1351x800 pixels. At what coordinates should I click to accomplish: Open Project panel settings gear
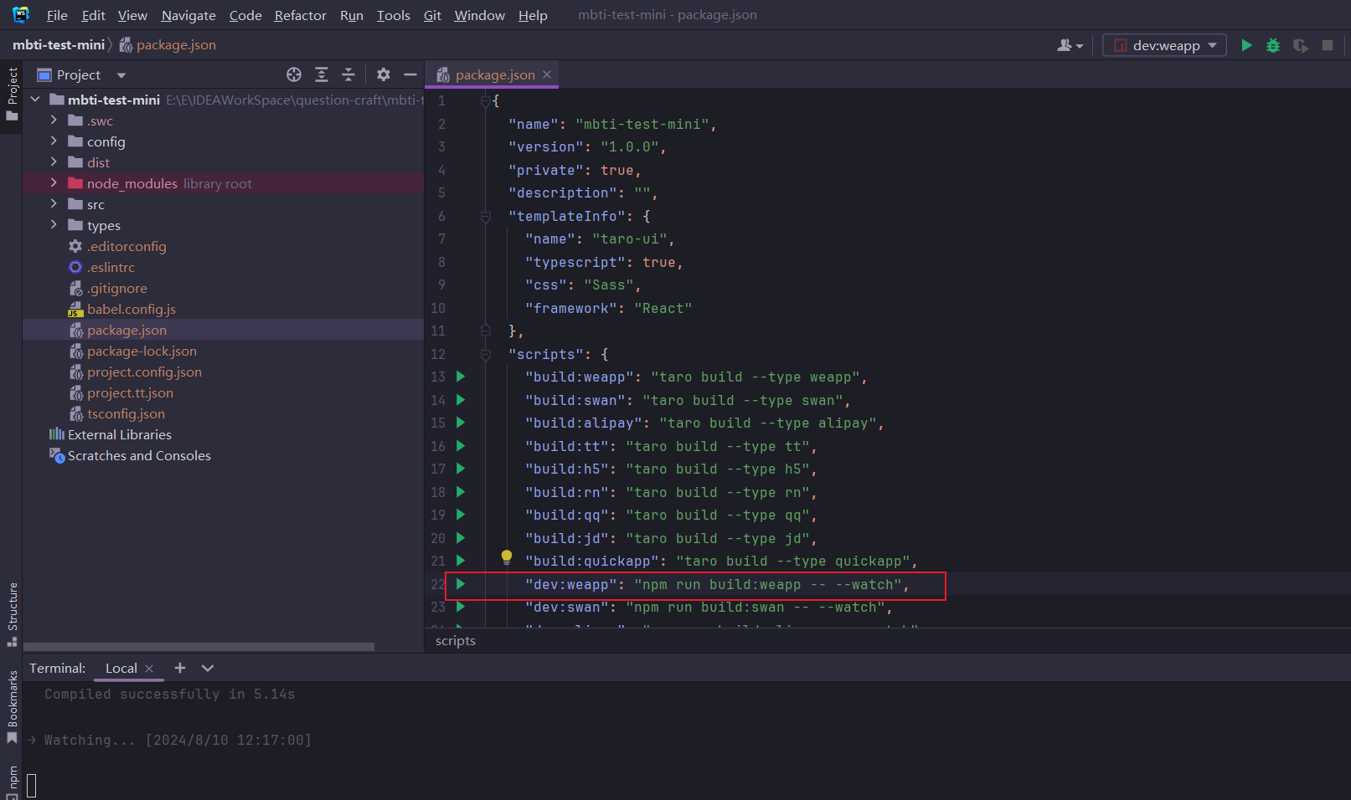pyautogui.click(x=384, y=74)
